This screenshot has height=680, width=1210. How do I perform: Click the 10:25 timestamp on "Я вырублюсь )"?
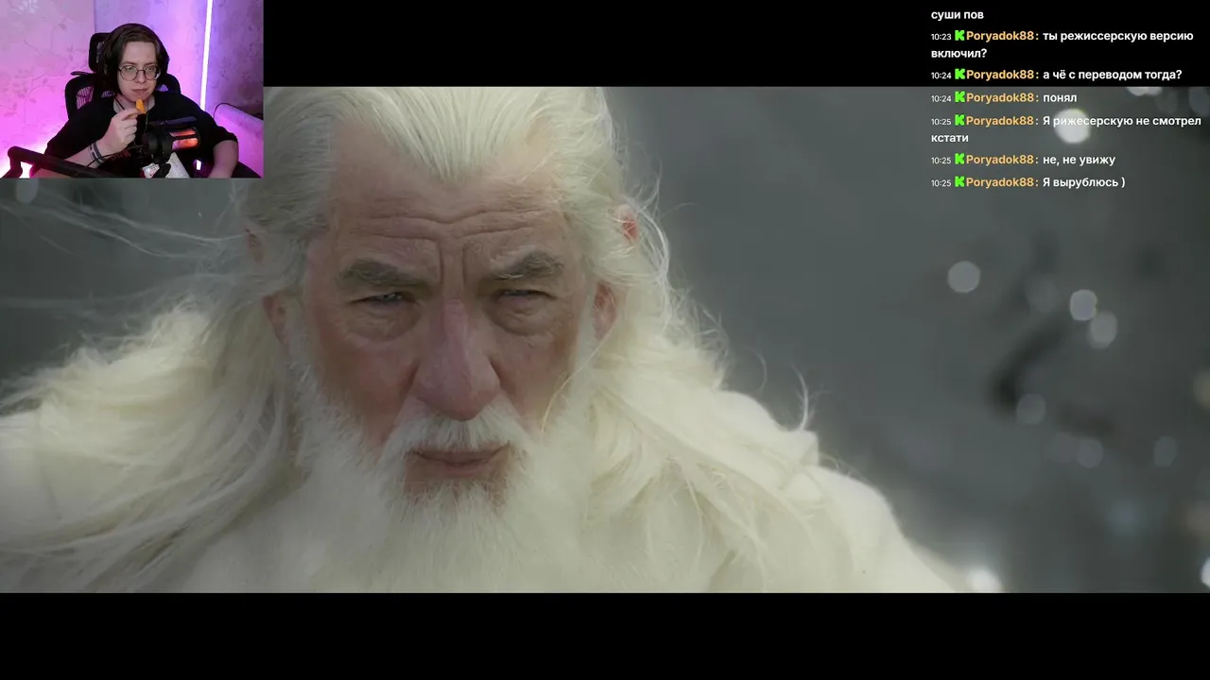pyautogui.click(x=941, y=183)
